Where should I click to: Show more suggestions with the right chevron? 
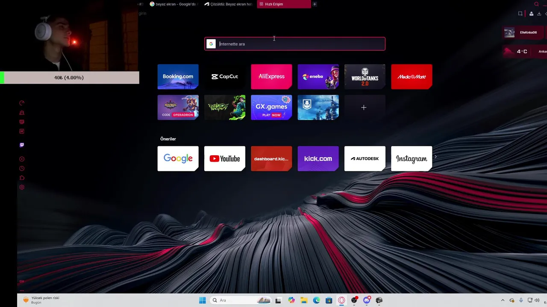click(x=435, y=157)
